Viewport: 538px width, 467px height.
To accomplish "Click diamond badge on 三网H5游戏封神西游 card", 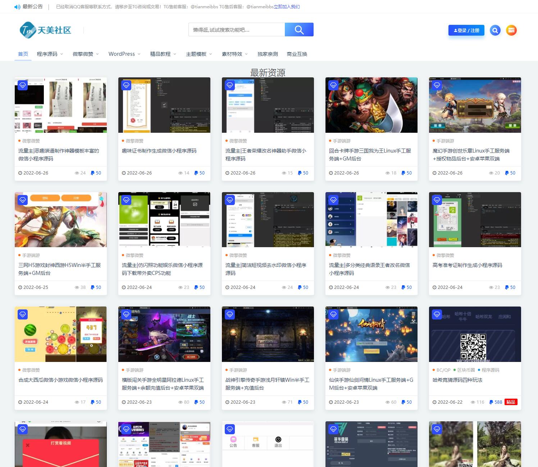I will click(x=23, y=200).
